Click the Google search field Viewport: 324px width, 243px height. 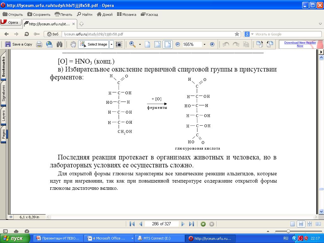pos(288,34)
